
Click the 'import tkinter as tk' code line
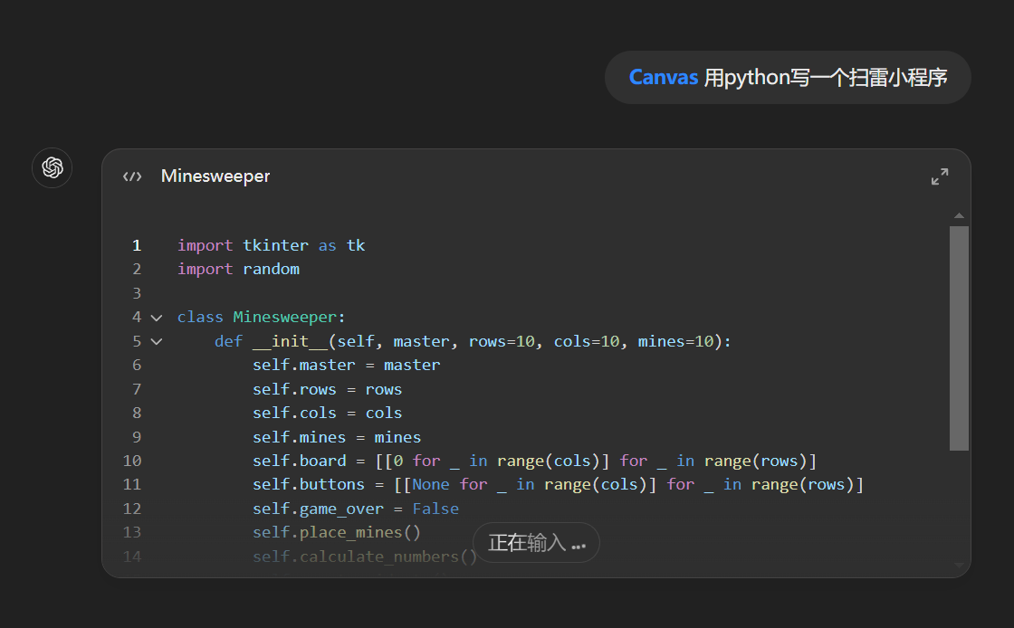pyautogui.click(x=271, y=245)
